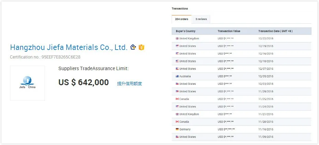Click the US flag on the 11/29/2016 row

pos(177,92)
